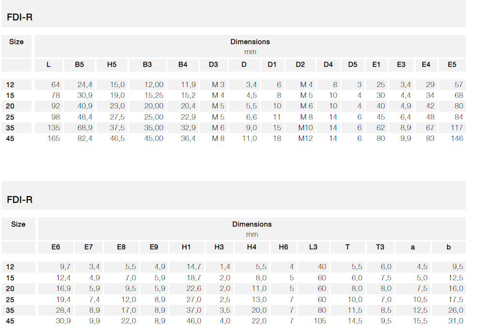Select the E6 column header
The width and height of the screenshot is (477, 335).
(56, 247)
